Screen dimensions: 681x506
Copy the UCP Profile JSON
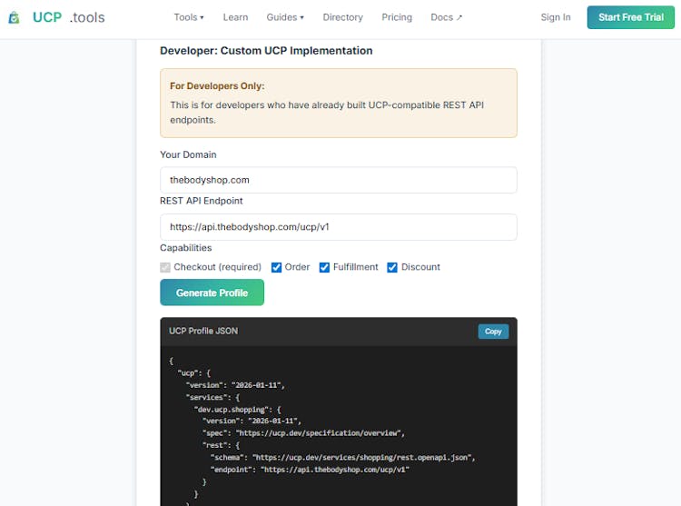pos(493,332)
